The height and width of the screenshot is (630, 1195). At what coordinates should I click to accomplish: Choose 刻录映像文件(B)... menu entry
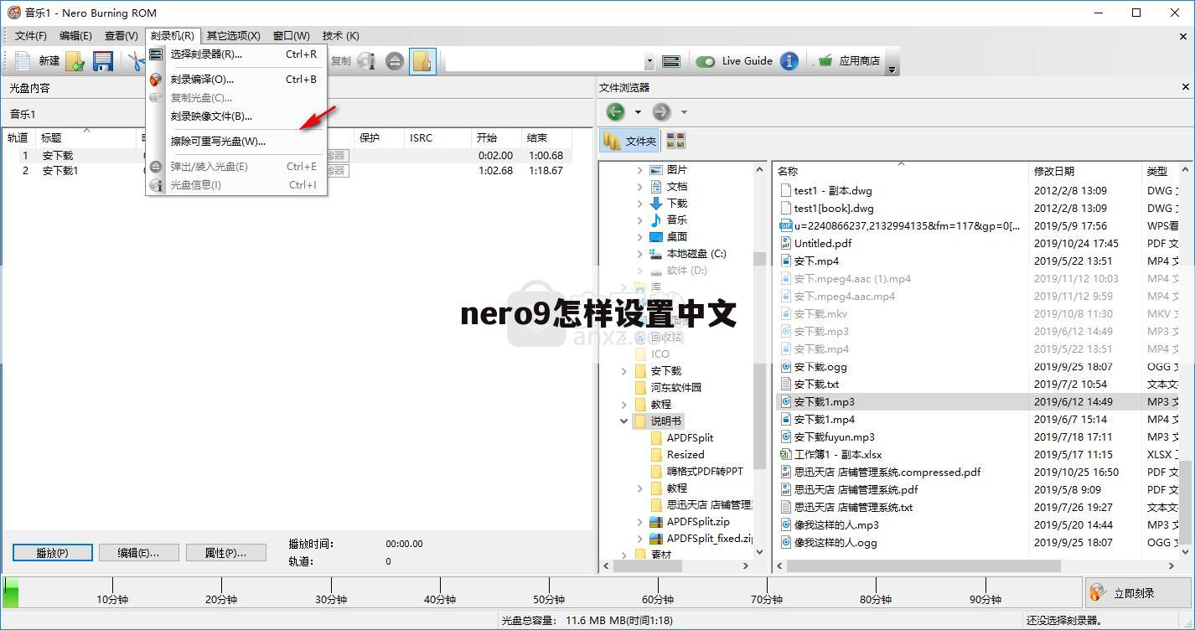click(235, 116)
